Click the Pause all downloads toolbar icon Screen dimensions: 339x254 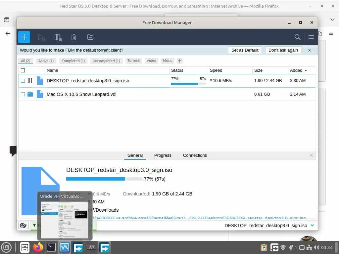coord(58,37)
